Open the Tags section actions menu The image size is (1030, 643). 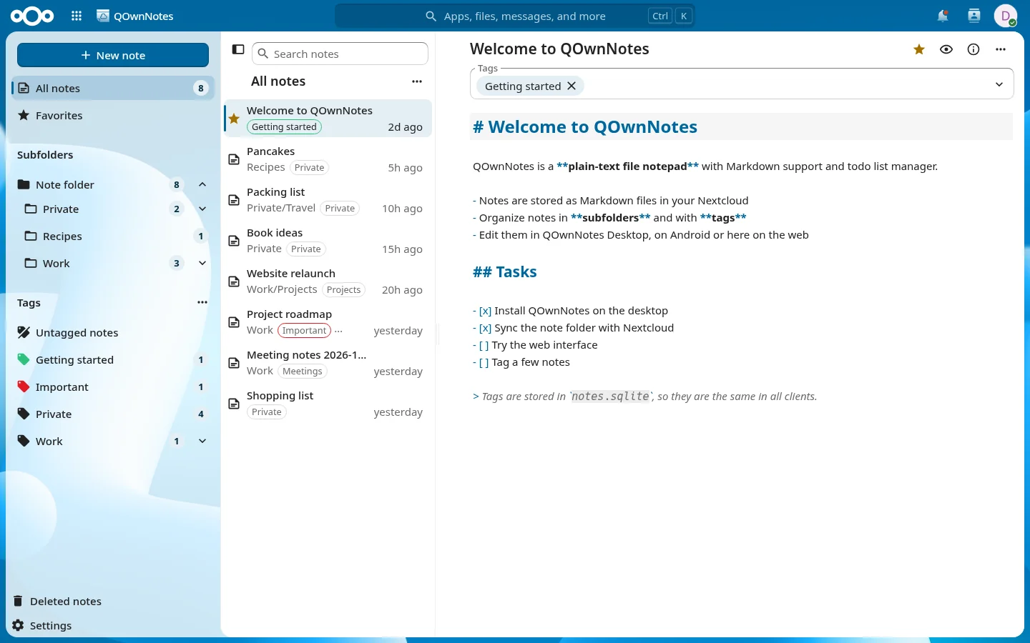tap(202, 302)
